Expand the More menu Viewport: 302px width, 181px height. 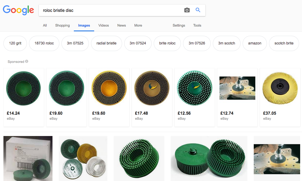(x=138, y=25)
